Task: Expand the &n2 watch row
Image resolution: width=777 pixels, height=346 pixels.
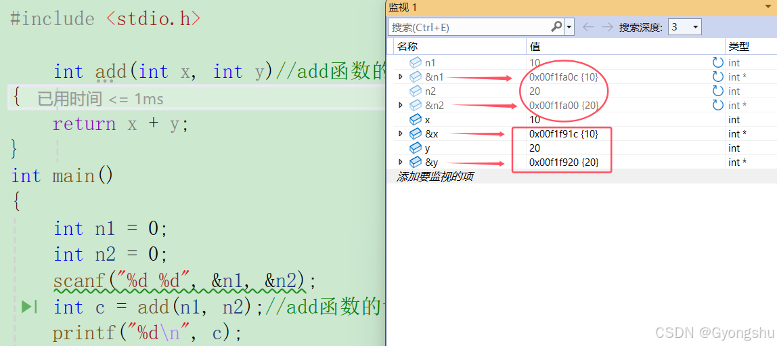Action: tap(401, 105)
